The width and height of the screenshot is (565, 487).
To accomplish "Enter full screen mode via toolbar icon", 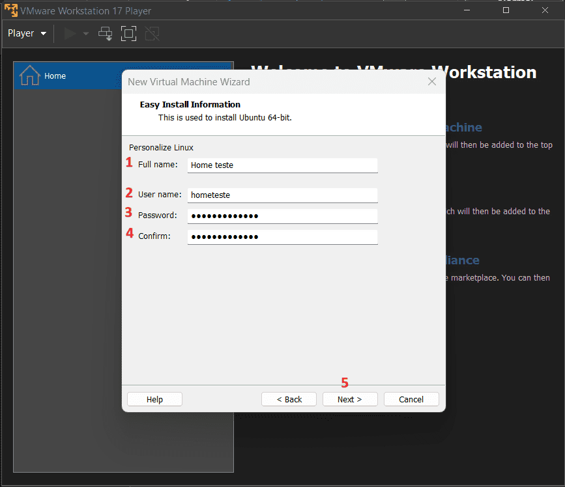I will [128, 33].
